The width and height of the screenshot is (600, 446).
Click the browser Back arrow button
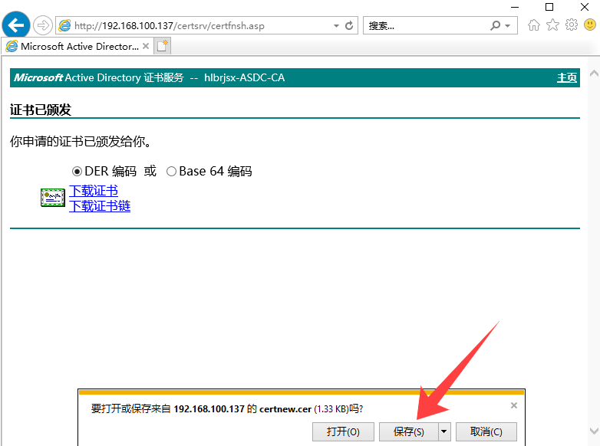pyautogui.click(x=17, y=25)
